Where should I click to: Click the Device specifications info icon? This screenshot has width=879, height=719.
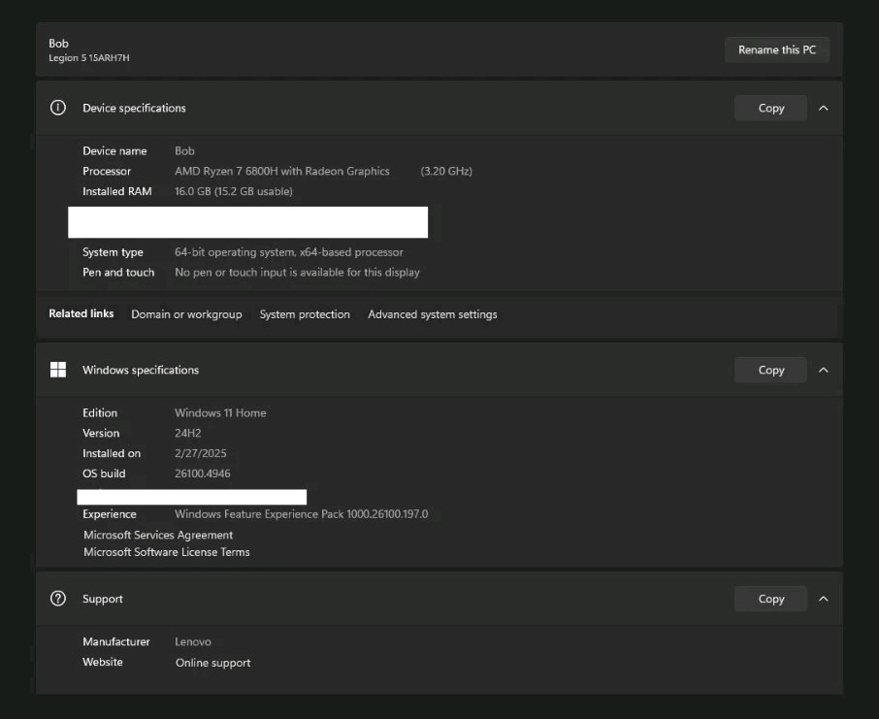click(x=58, y=108)
